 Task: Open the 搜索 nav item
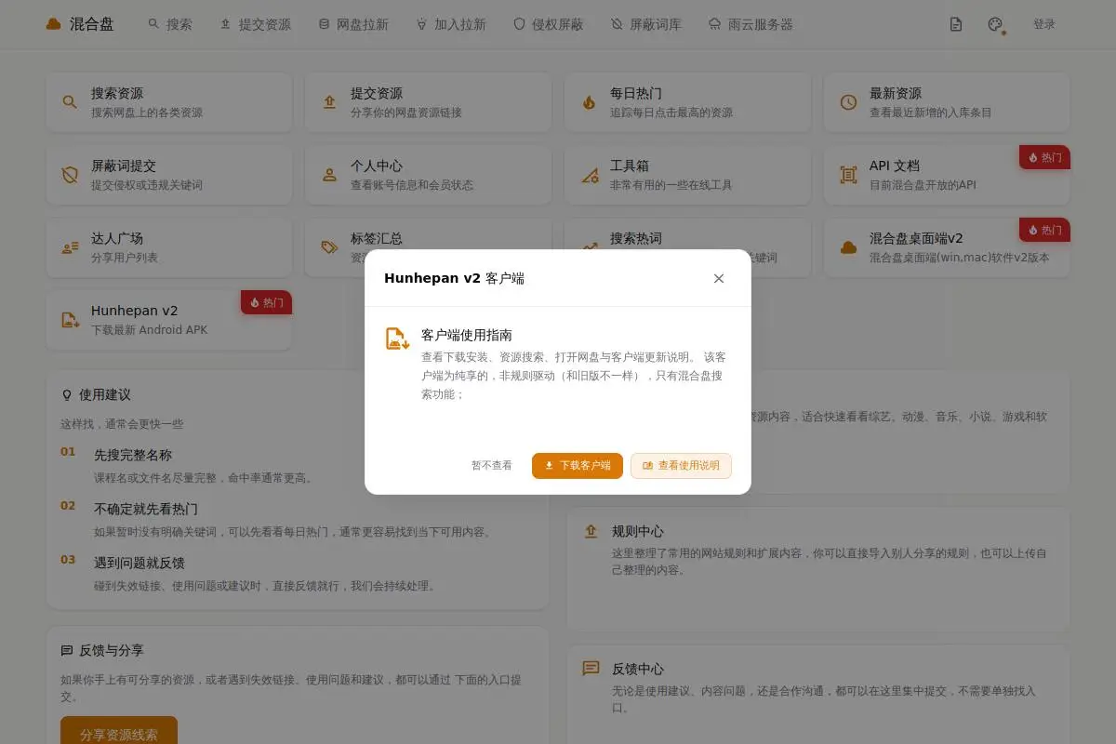[169, 24]
